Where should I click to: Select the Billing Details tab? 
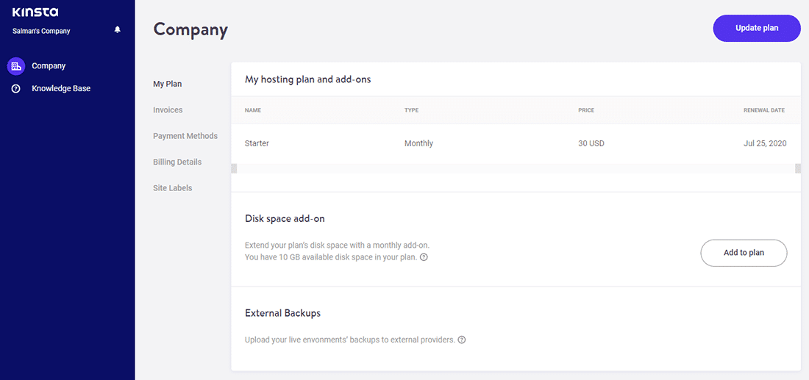tap(177, 162)
